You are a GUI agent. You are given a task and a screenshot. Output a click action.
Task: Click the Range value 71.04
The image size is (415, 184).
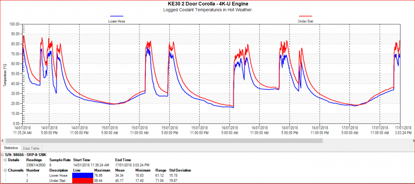coord(160,181)
